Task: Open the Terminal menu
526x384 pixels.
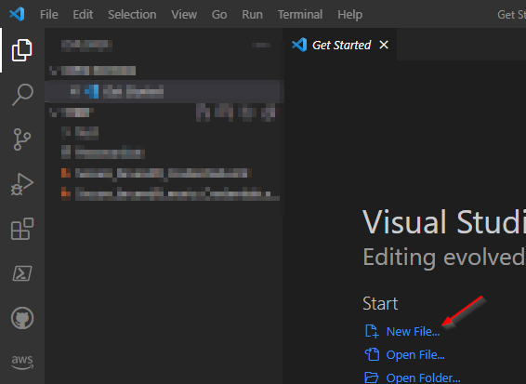Action: point(300,15)
